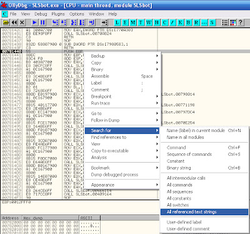This screenshot has height=234, width=250.
Task: Click the Execute till return icon
Action: pyautogui.click(x=92, y=23)
